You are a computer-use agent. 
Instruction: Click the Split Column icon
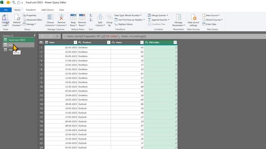click(100, 17)
